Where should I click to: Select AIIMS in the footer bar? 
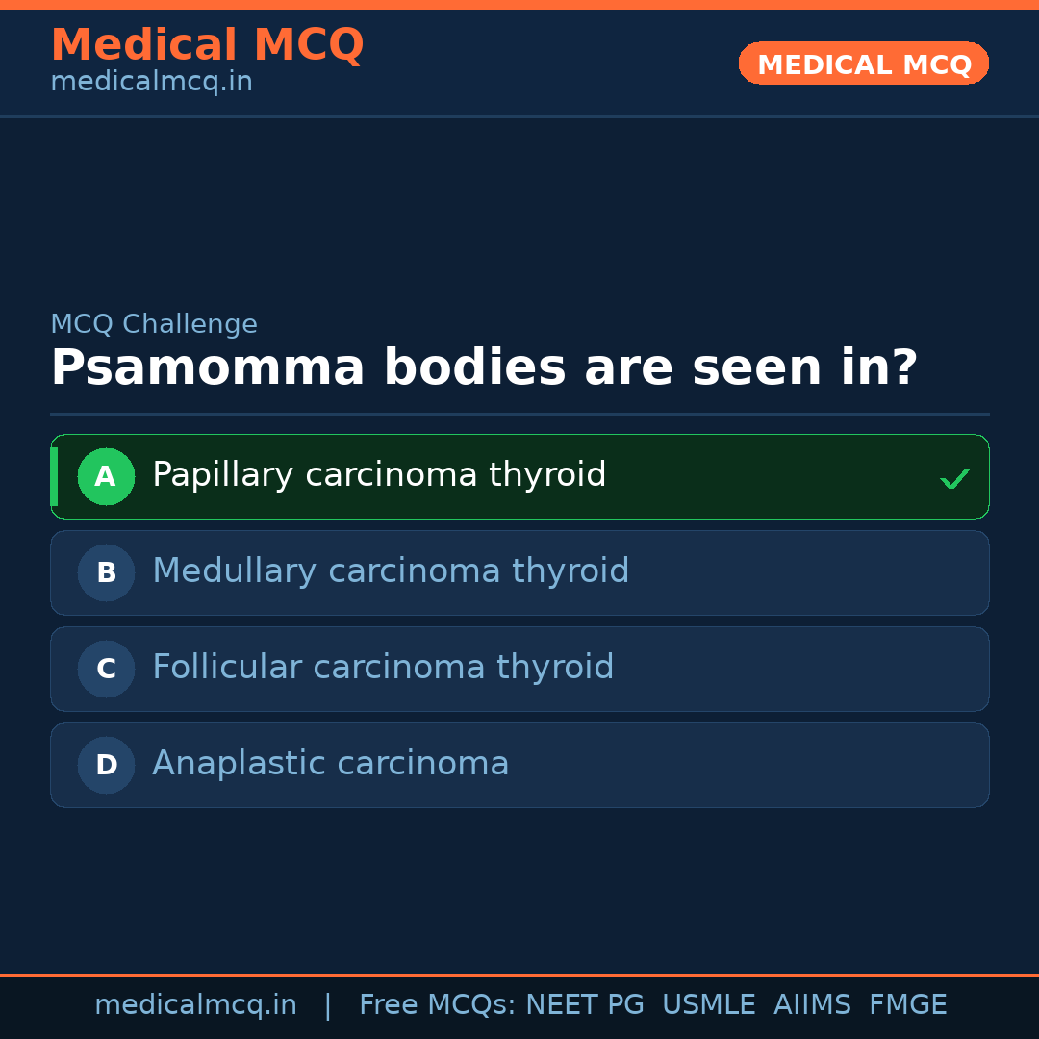coord(812,1005)
